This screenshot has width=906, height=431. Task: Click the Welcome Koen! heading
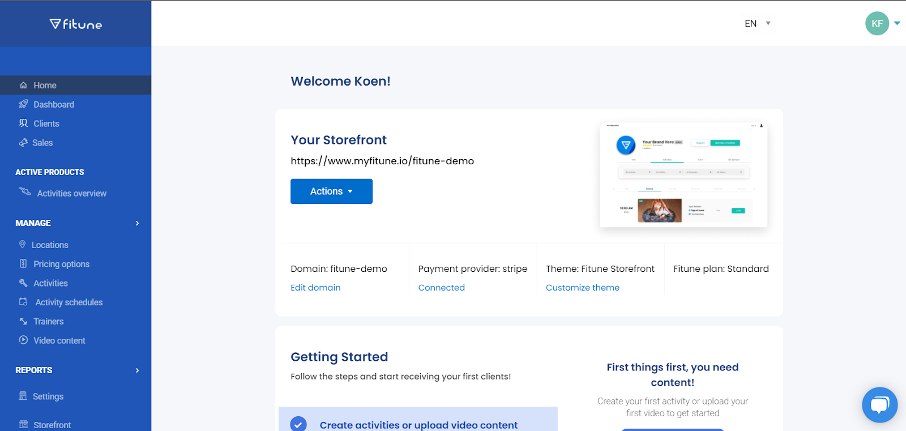tap(340, 81)
